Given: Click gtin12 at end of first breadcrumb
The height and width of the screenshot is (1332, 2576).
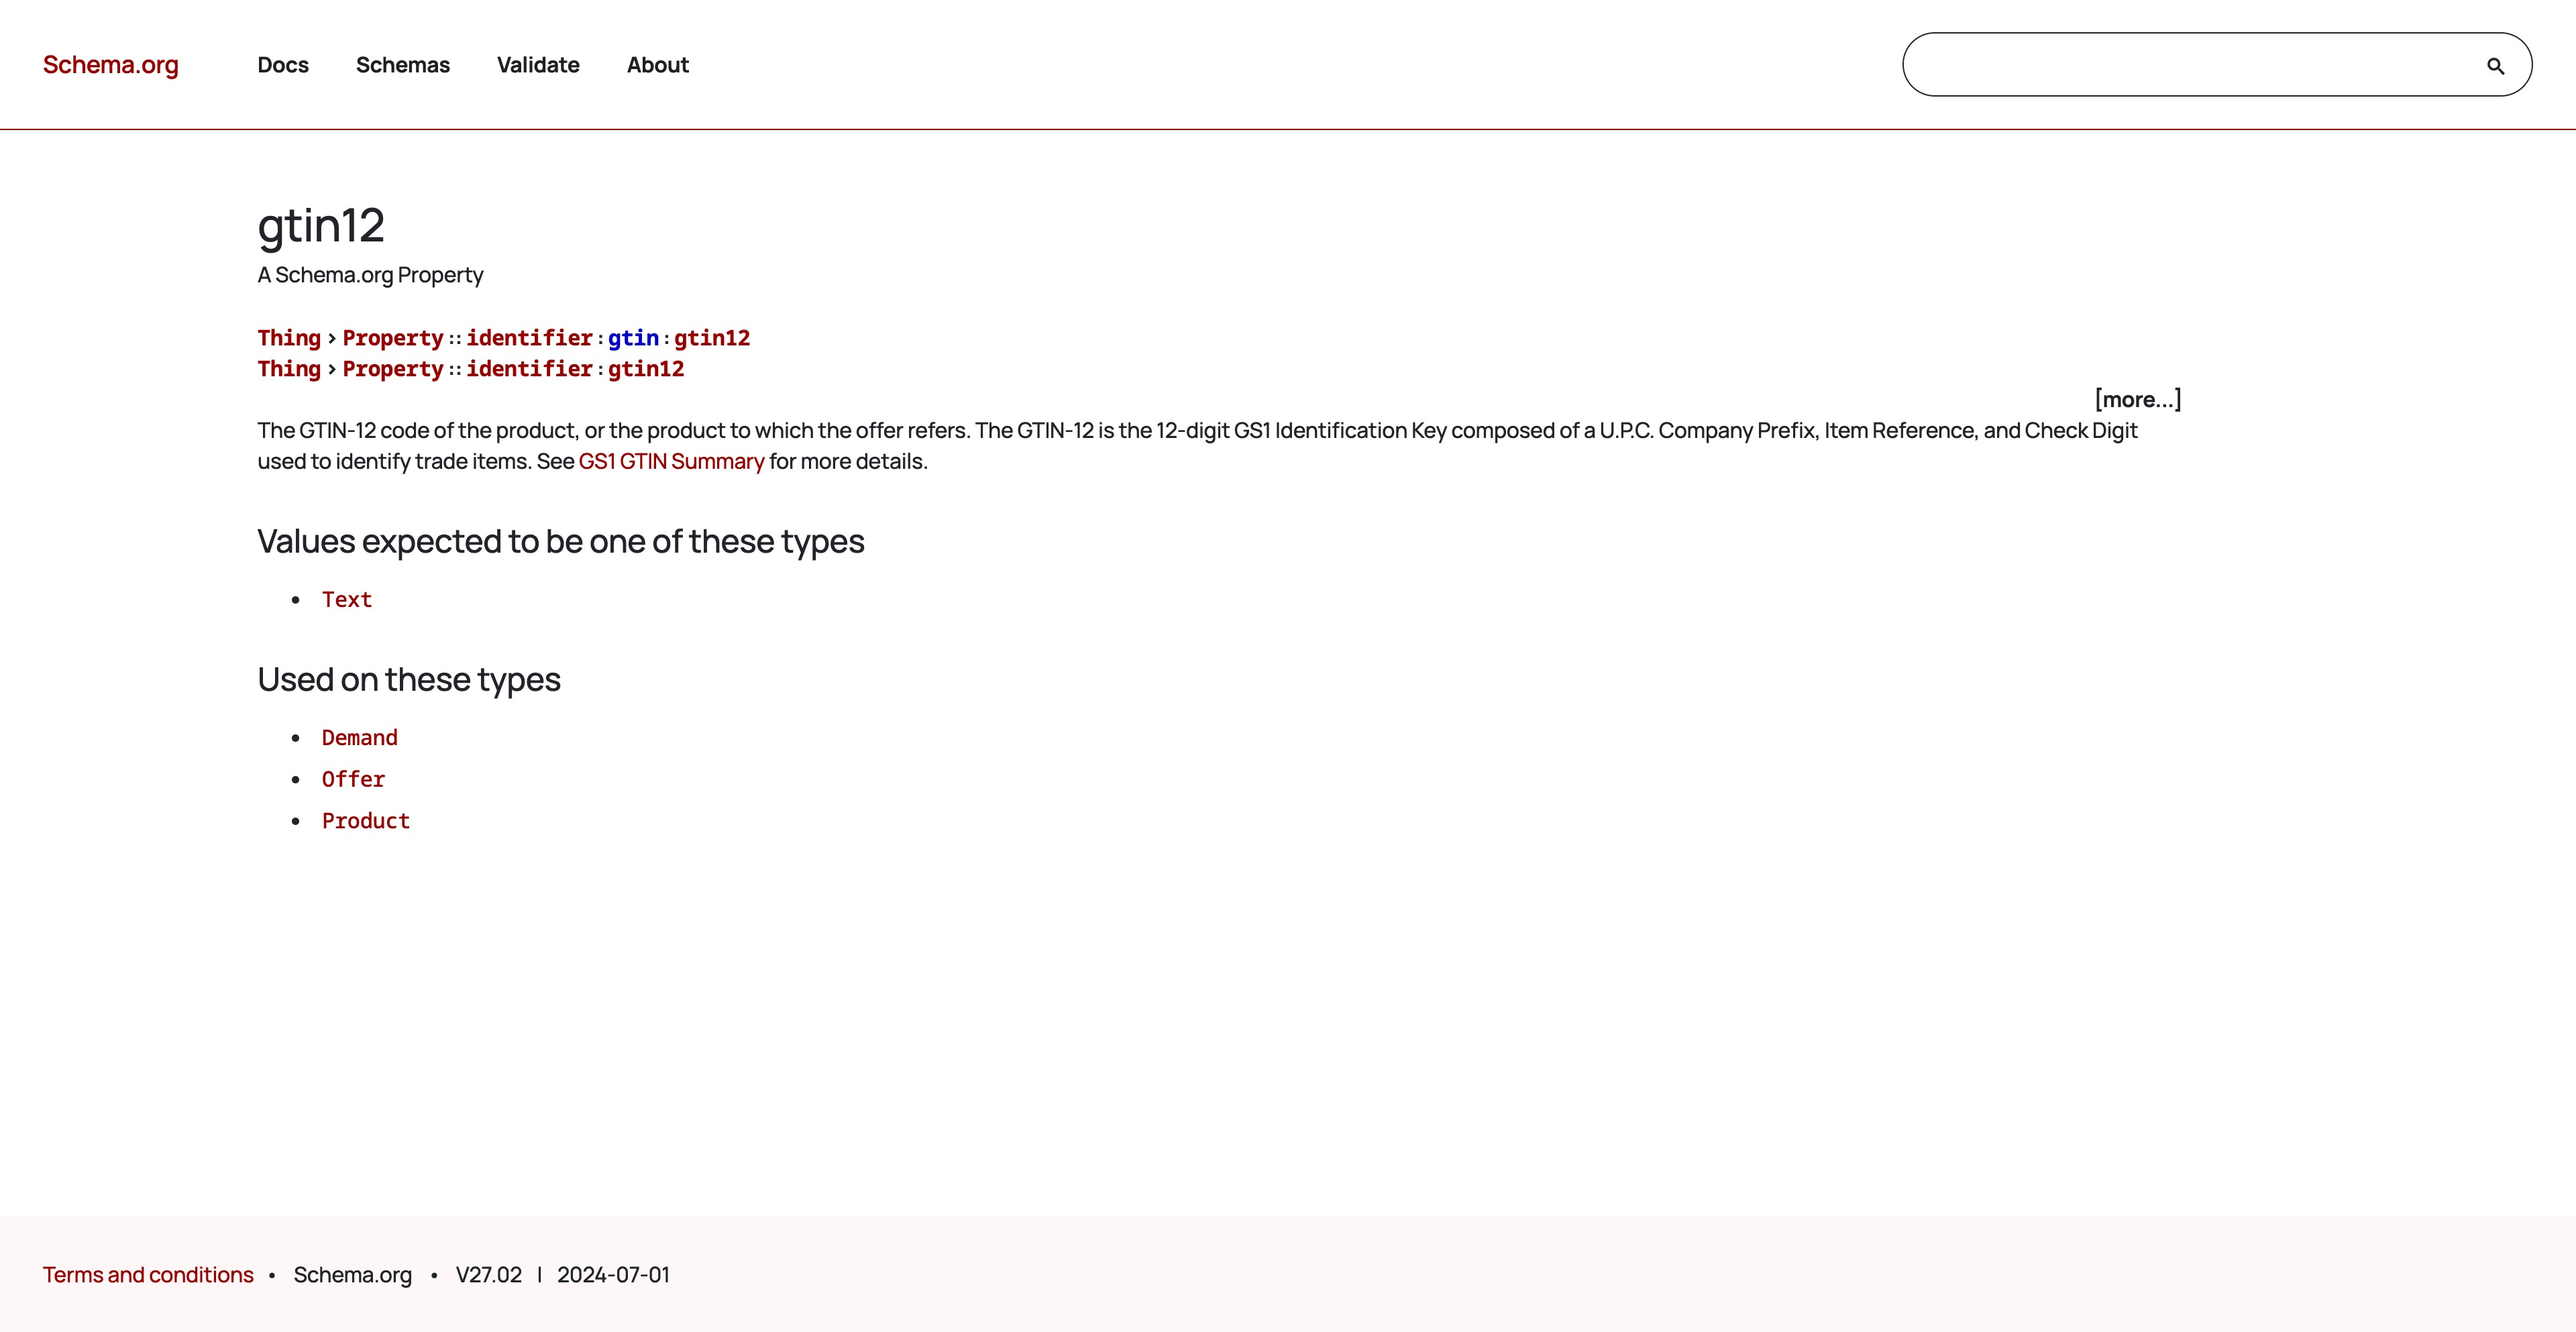Looking at the screenshot, I should tap(711, 338).
